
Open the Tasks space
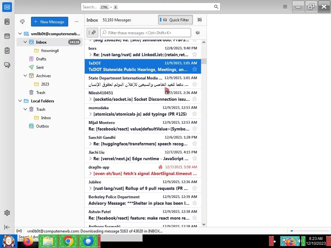pyautogui.click(x=7, y=51)
